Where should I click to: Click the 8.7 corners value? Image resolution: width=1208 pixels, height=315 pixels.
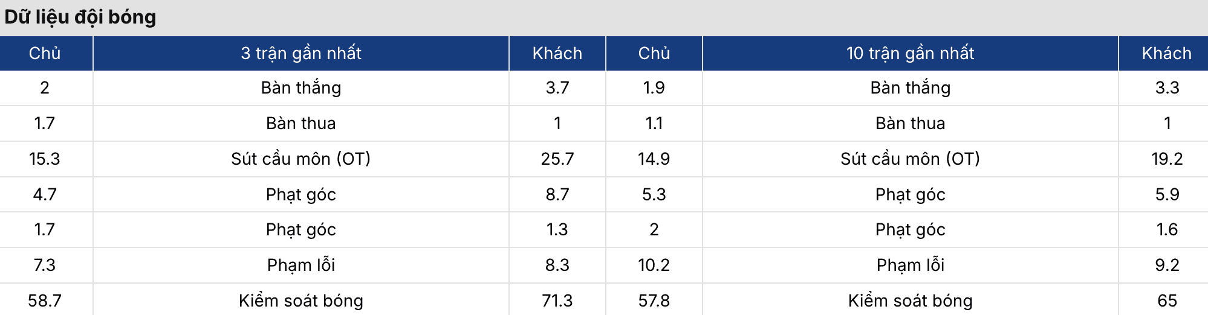557,194
